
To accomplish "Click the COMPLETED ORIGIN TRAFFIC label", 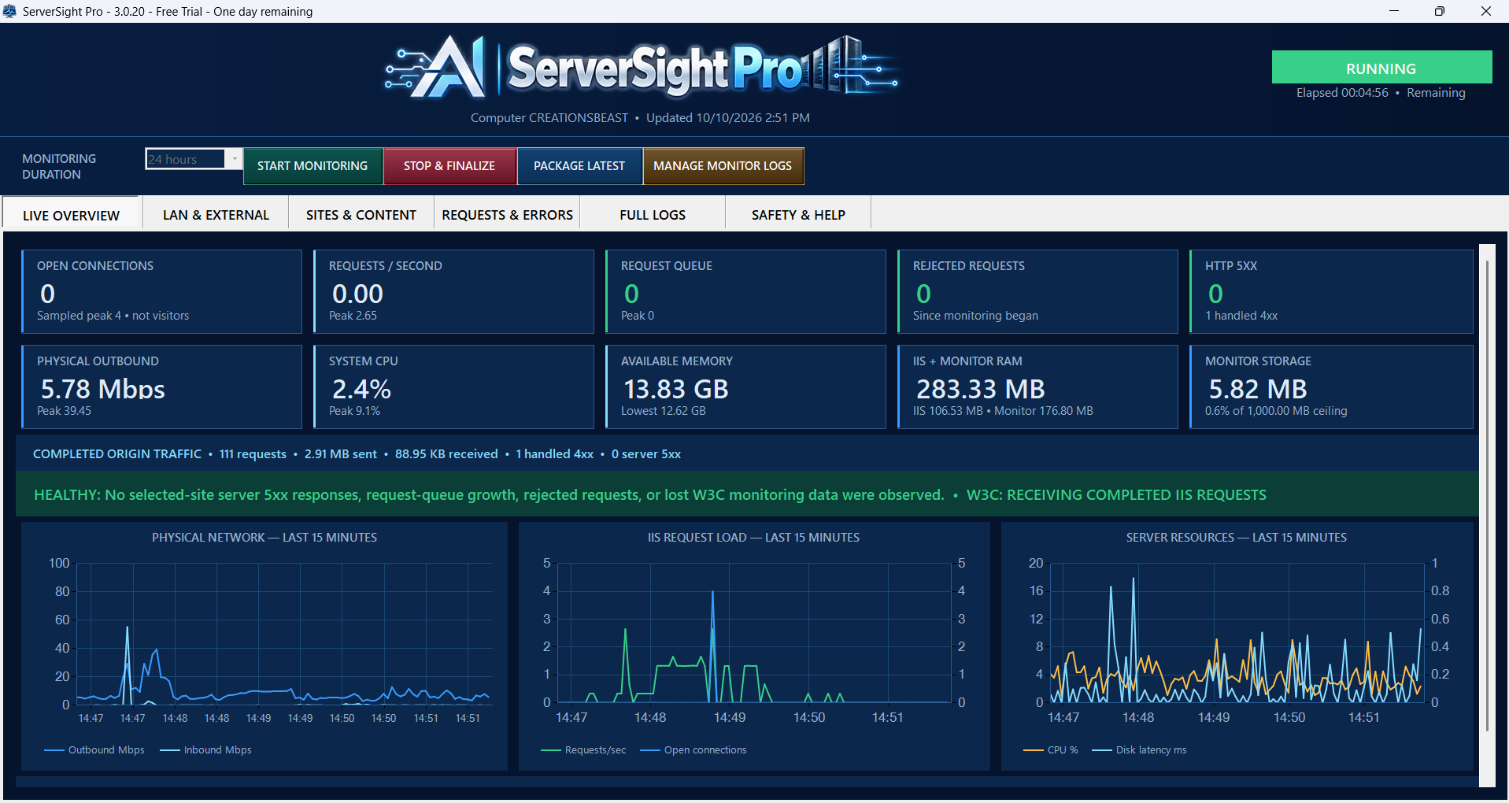I will [117, 454].
